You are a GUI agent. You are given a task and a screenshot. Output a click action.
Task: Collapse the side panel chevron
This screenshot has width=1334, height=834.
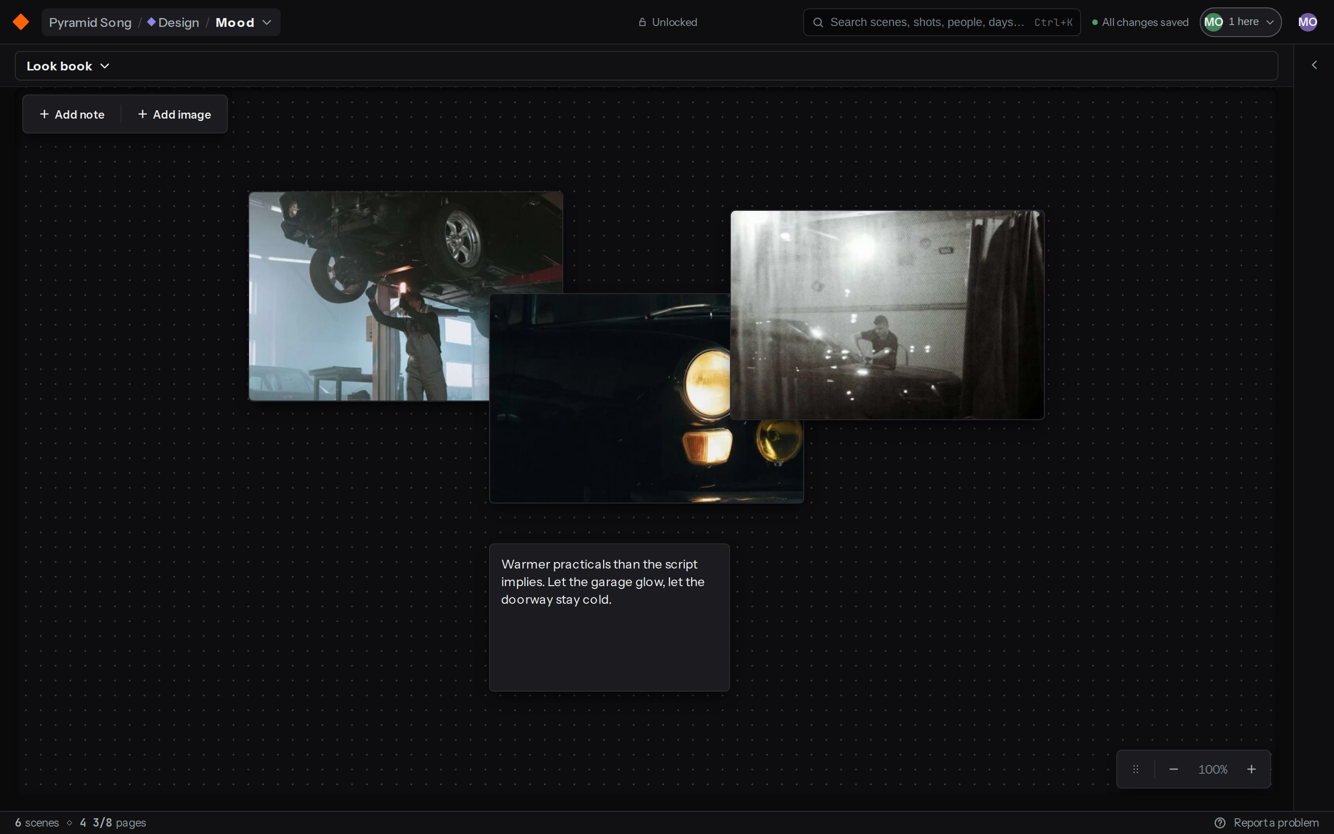[x=1314, y=65]
